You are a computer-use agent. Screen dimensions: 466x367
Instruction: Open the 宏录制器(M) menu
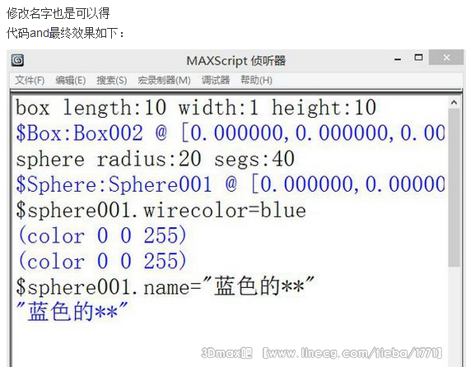click(x=164, y=80)
